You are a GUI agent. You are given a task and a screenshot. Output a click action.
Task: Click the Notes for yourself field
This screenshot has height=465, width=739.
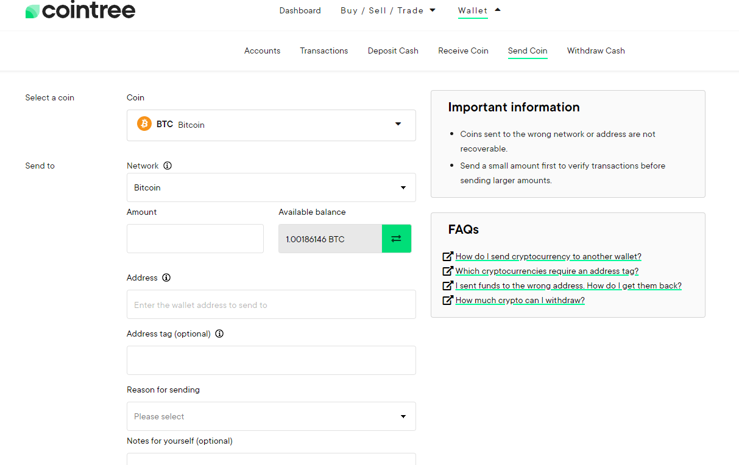(x=271, y=459)
